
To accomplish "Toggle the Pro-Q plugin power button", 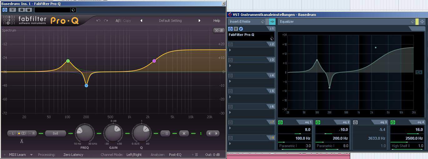I will [5, 10].
